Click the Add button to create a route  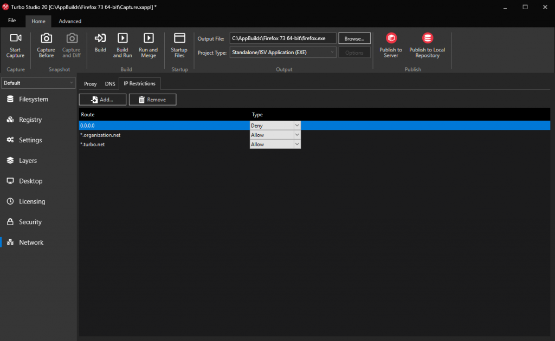point(102,100)
